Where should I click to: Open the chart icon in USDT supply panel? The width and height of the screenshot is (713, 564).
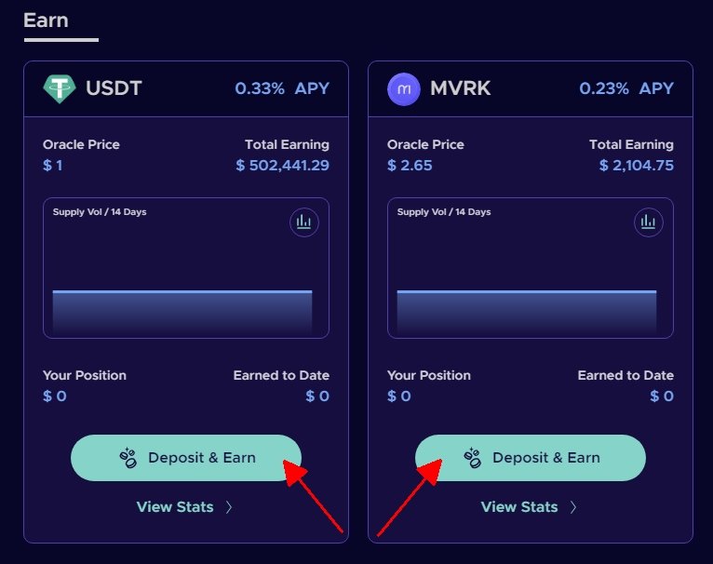point(304,222)
